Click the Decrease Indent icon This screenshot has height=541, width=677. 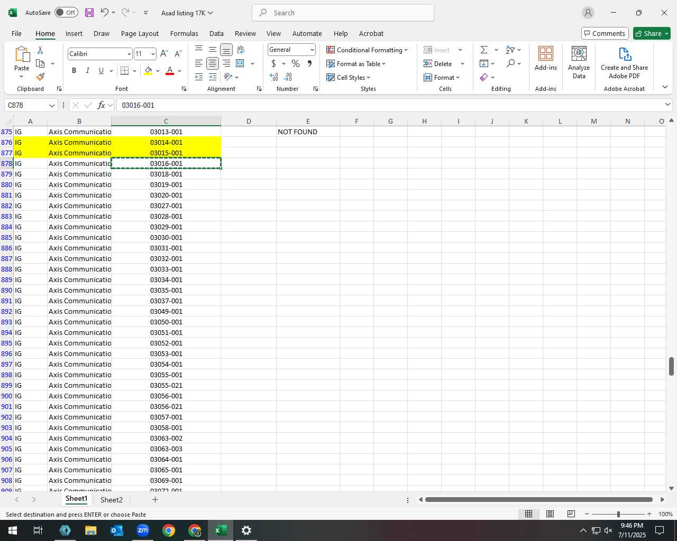(199, 77)
